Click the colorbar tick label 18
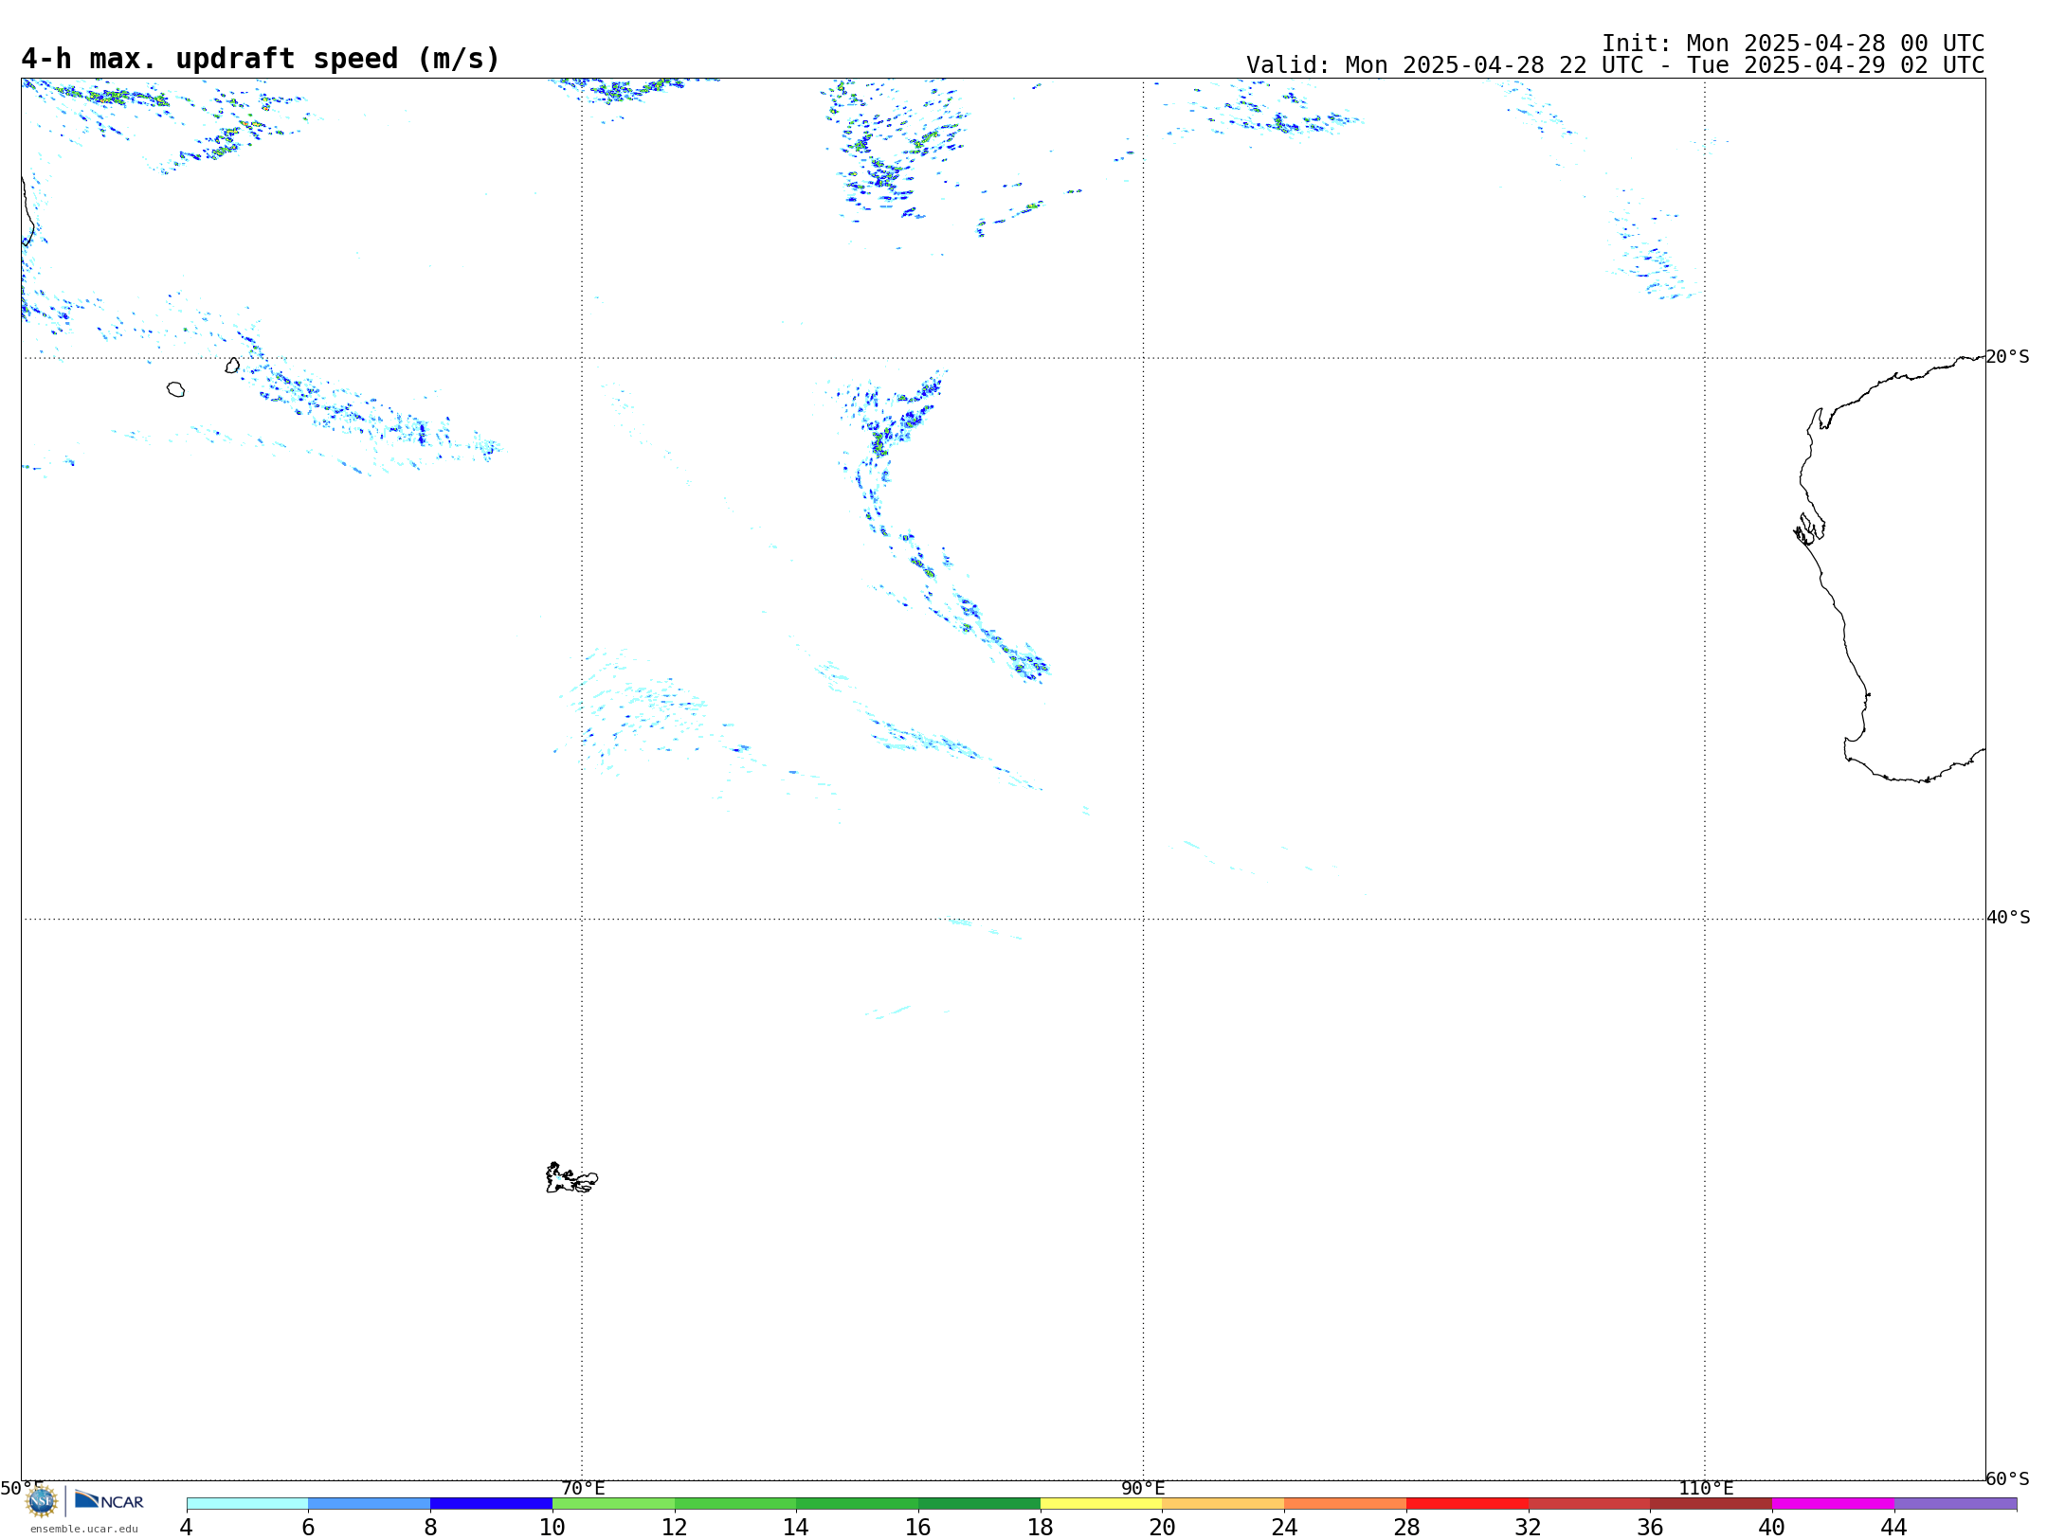Image resolution: width=2047 pixels, height=1540 pixels. [x=1041, y=1527]
